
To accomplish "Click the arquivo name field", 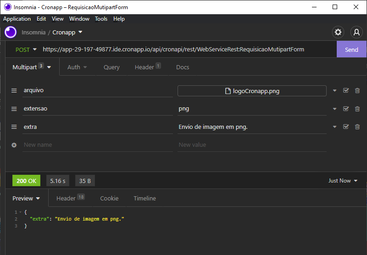I will [x=98, y=90].
